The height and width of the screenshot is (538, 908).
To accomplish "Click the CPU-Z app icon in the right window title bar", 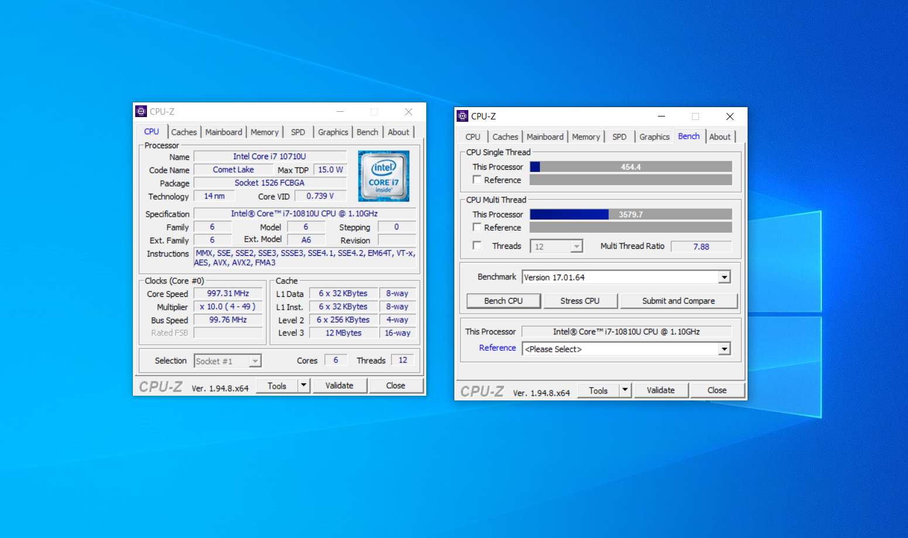I will 462,116.
